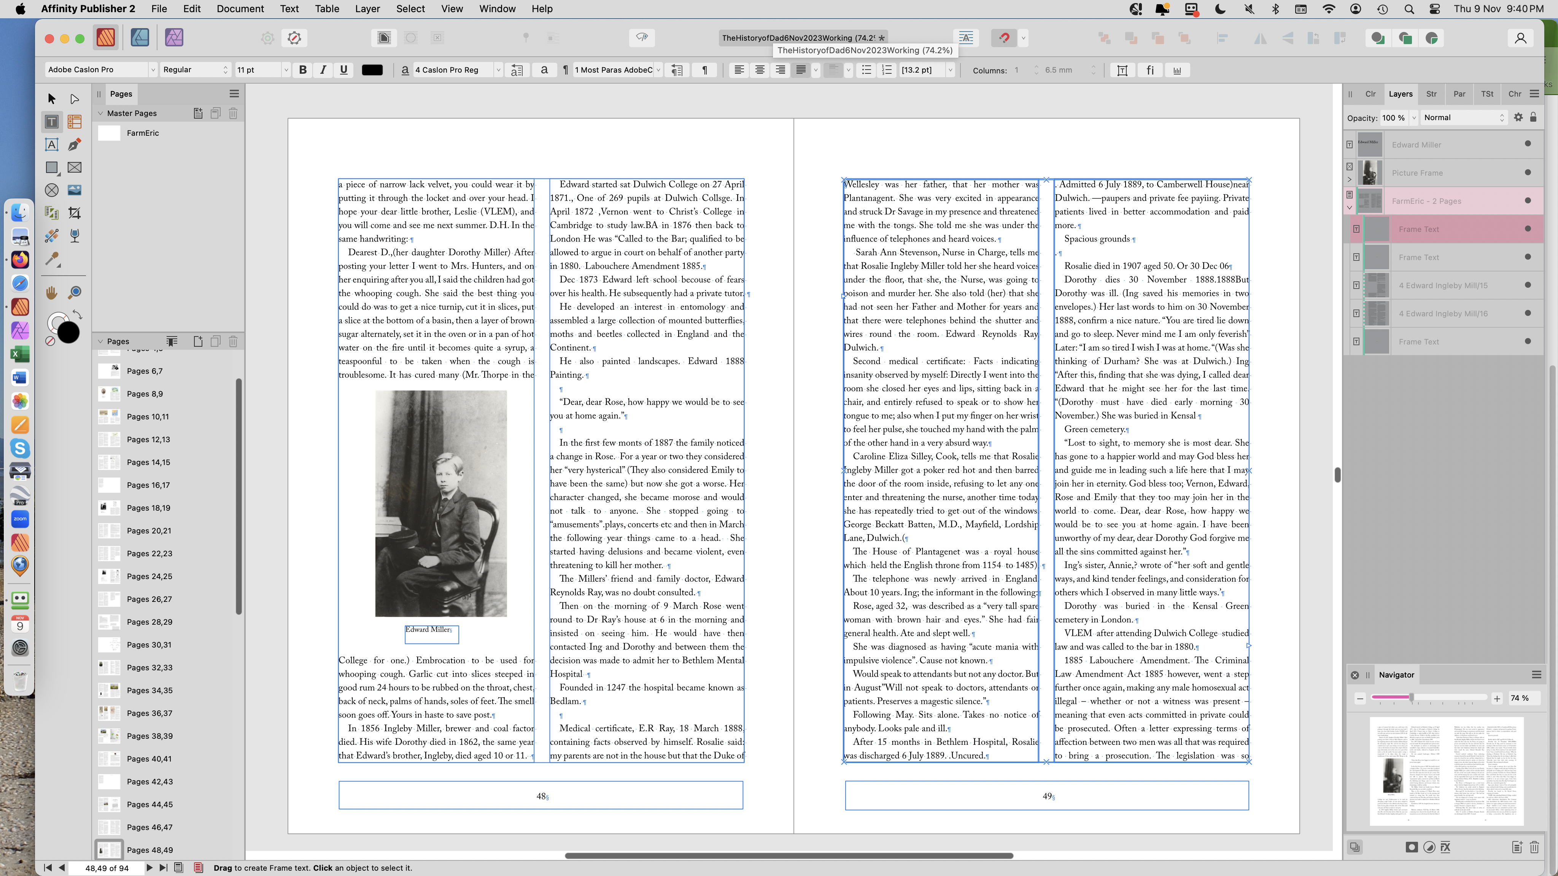Switch to Affinity Photo persona
The width and height of the screenshot is (1558, 876).
(x=174, y=38)
